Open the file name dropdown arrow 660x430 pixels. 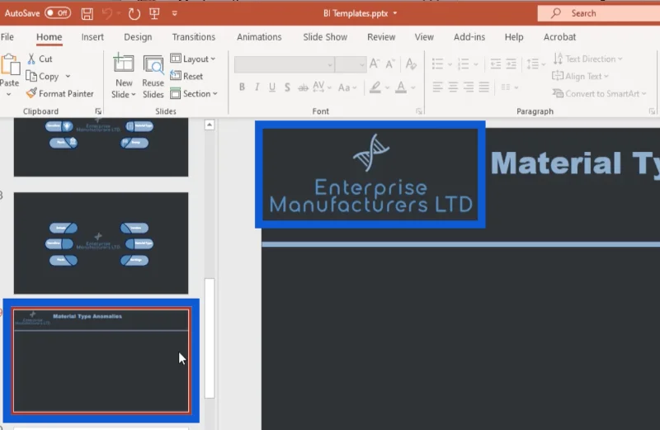coord(395,13)
